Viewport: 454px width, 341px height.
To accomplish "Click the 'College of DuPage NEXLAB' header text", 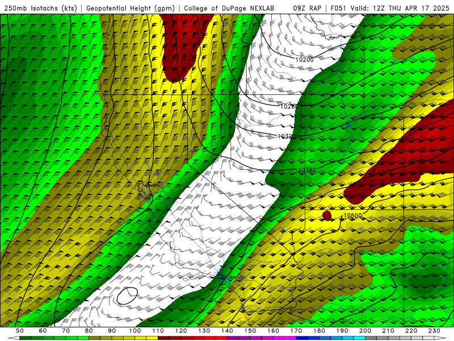I will [229, 9].
